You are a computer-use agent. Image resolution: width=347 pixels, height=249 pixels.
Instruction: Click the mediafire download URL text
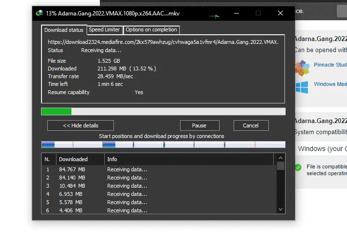coord(163,42)
